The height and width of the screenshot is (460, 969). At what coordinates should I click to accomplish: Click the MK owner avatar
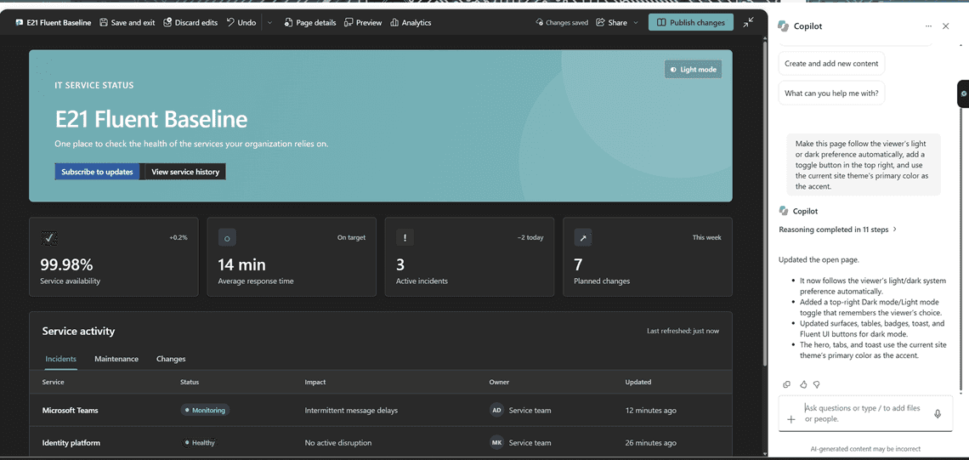coord(496,443)
